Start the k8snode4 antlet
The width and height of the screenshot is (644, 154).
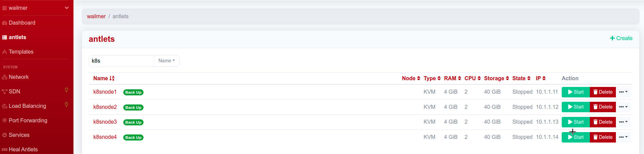(x=576, y=137)
